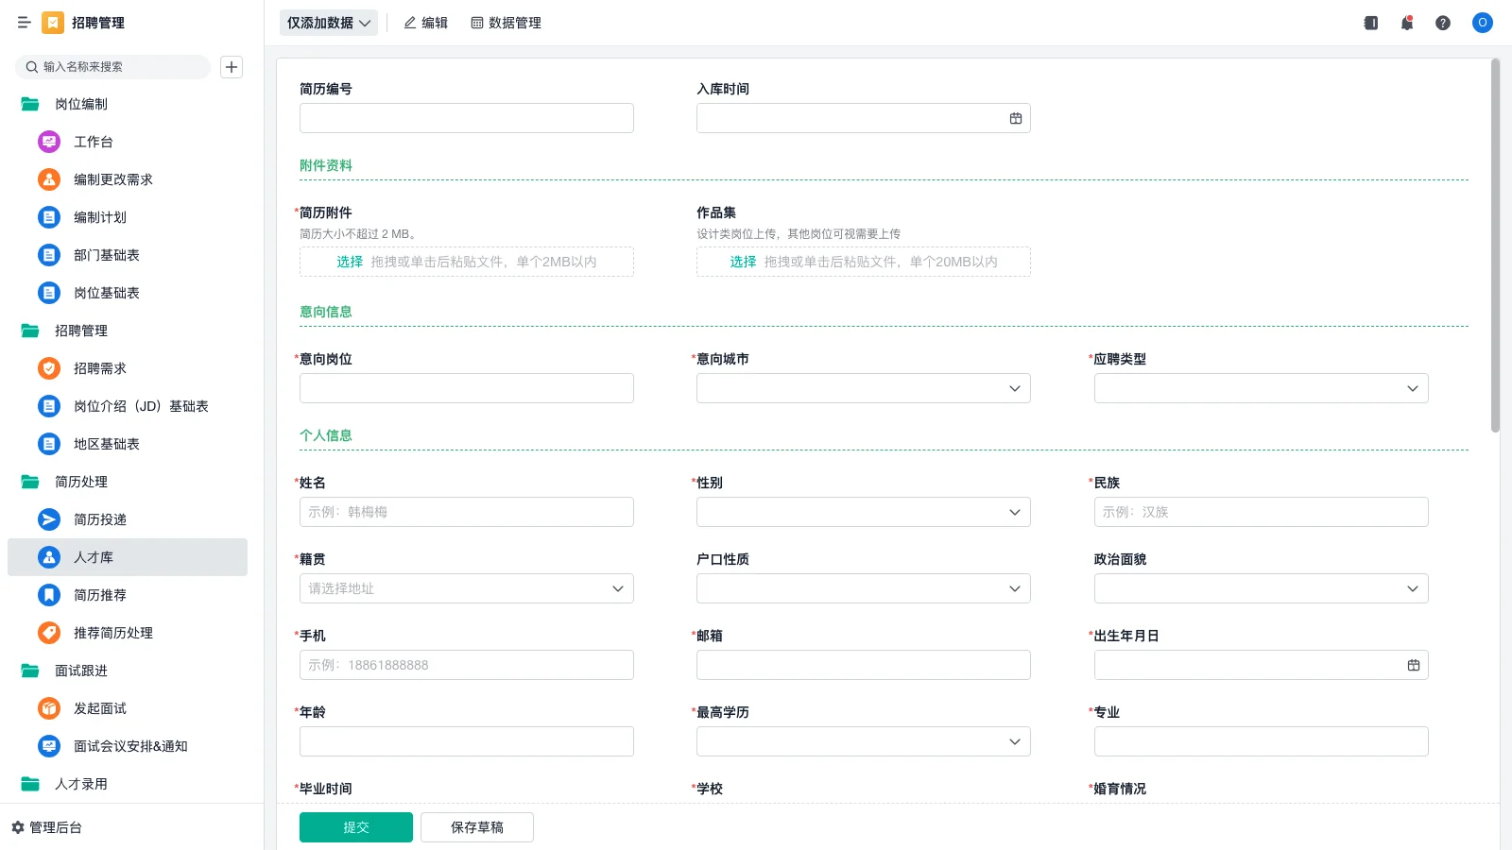The height and width of the screenshot is (850, 1512).
Task: Click 选择 to upload a resume attachment
Action: pos(349,262)
